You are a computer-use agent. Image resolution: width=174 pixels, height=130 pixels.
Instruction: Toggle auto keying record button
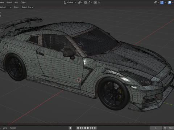[x=70, y=128]
